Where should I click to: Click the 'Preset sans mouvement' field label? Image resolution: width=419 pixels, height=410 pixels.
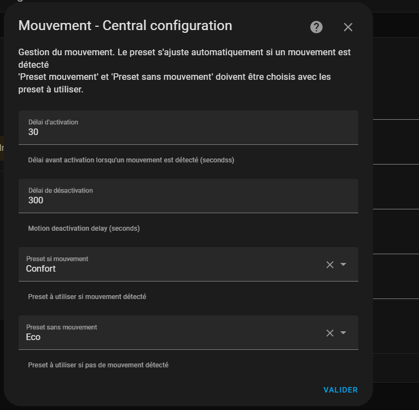62,327
